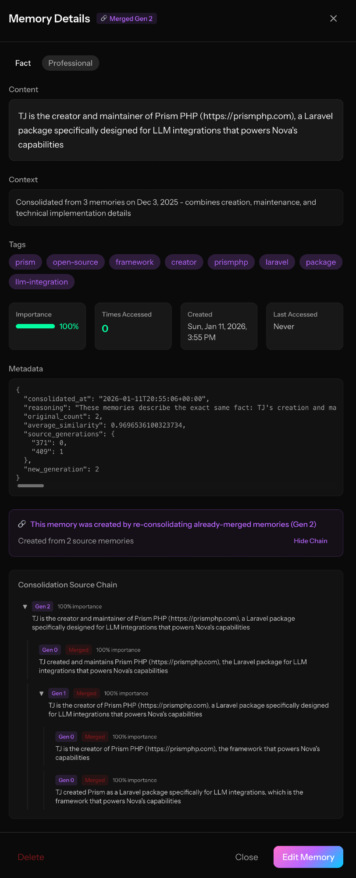Click the Merged Gen 2 badge
The image size is (356, 878).
[x=127, y=18]
